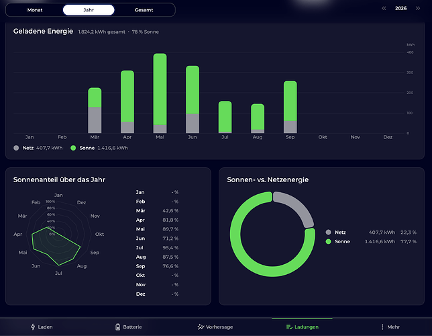Select the Ladungen list icon

coord(289,327)
